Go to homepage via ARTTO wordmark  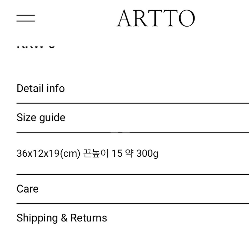(x=156, y=18)
